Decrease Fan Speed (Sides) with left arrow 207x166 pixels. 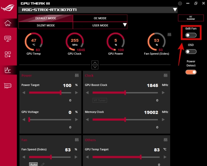click(24, 157)
